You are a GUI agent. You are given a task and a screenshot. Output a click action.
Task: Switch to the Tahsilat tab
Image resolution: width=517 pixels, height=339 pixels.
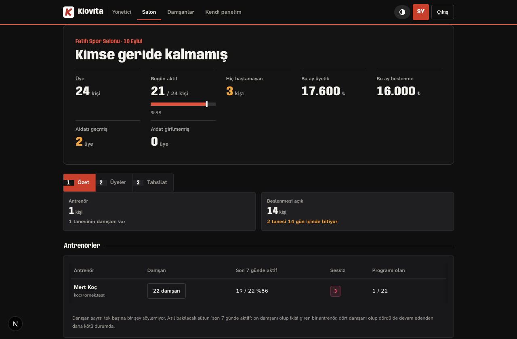click(x=153, y=182)
